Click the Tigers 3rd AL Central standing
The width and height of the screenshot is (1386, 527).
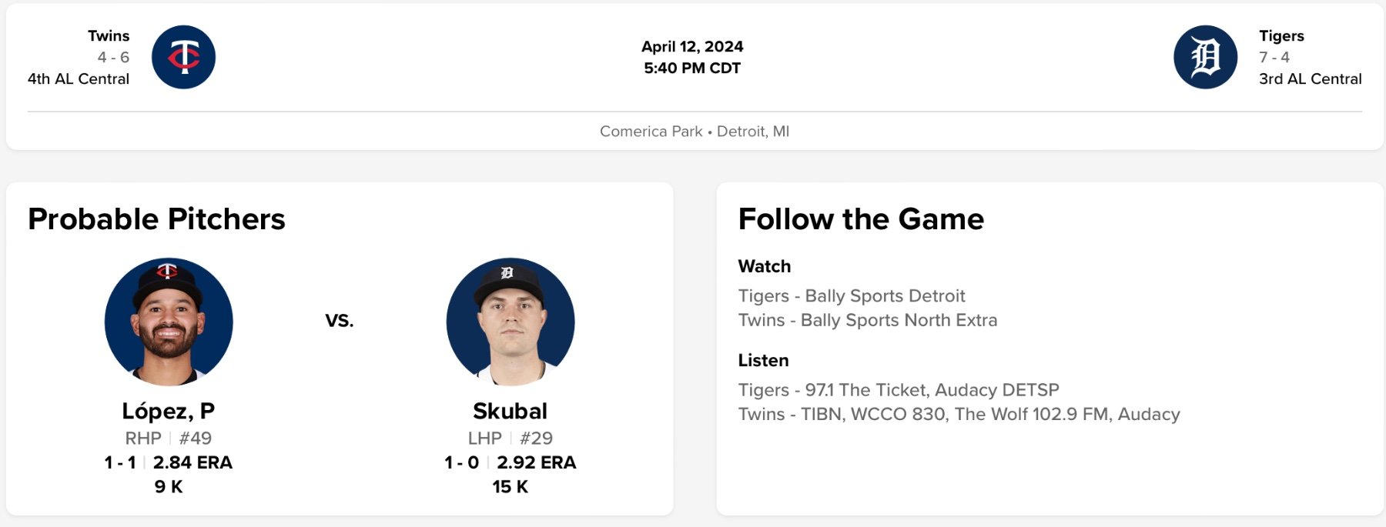click(x=1310, y=78)
